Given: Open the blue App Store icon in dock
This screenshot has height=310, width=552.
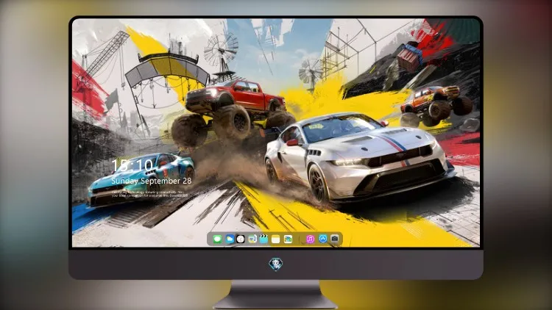Looking at the screenshot, I should (x=322, y=239).
